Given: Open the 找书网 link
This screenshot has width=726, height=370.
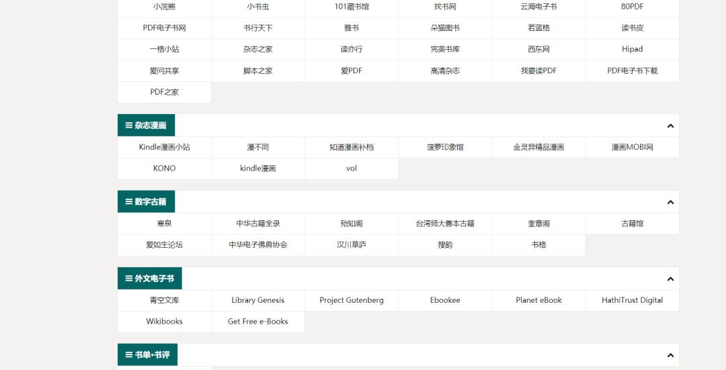Looking at the screenshot, I should coord(445,7).
